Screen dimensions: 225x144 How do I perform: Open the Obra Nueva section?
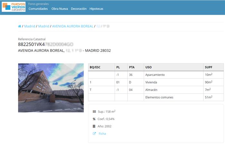(x=59, y=9)
